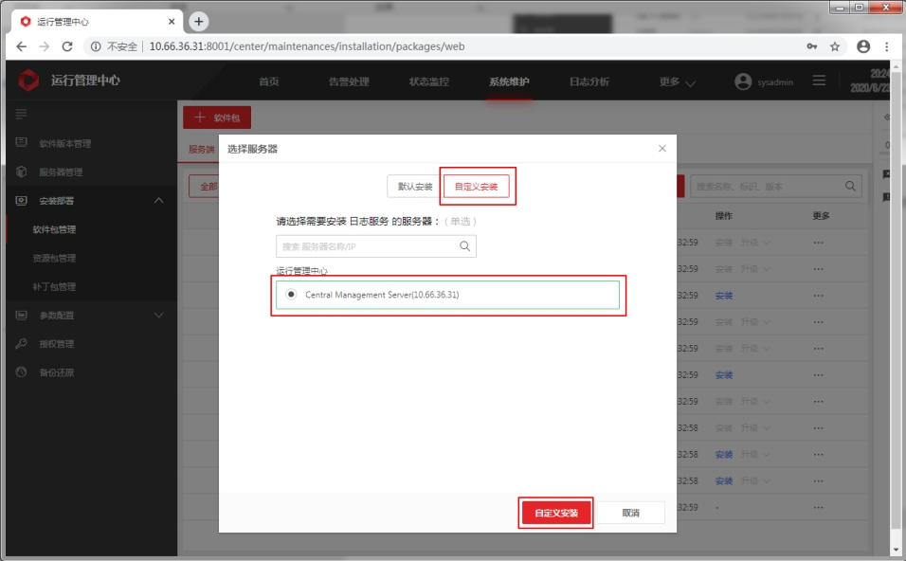Click the 取消 button in the dialog
The width and height of the screenshot is (906, 561).
630,513
